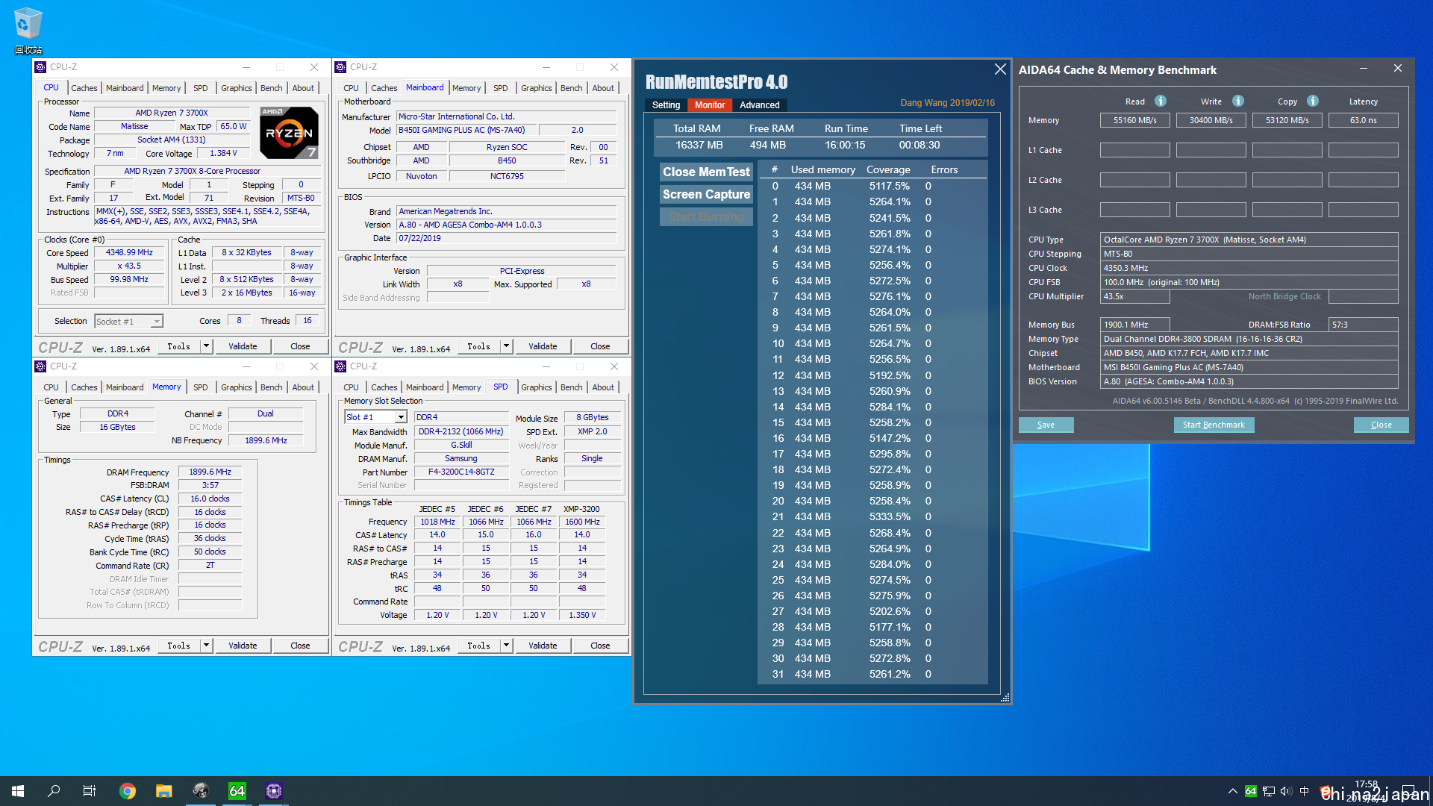The image size is (1433, 806).
Task: Click the Validate button in the SPD CPU-Z window
Action: (x=543, y=646)
